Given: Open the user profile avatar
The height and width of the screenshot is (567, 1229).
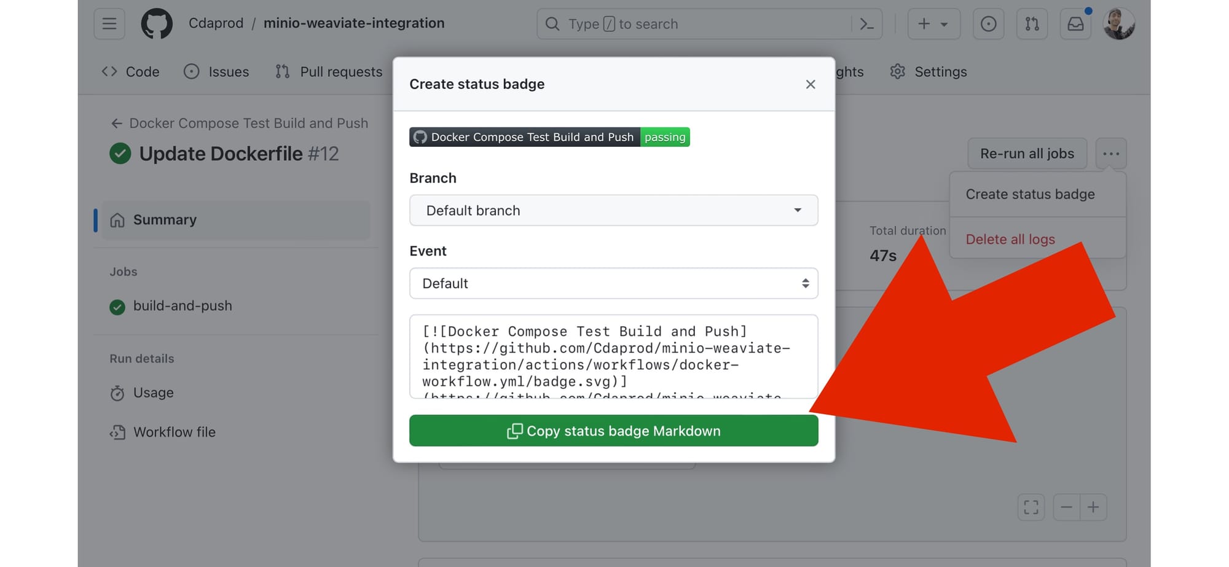Looking at the screenshot, I should click(x=1118, y=24).
